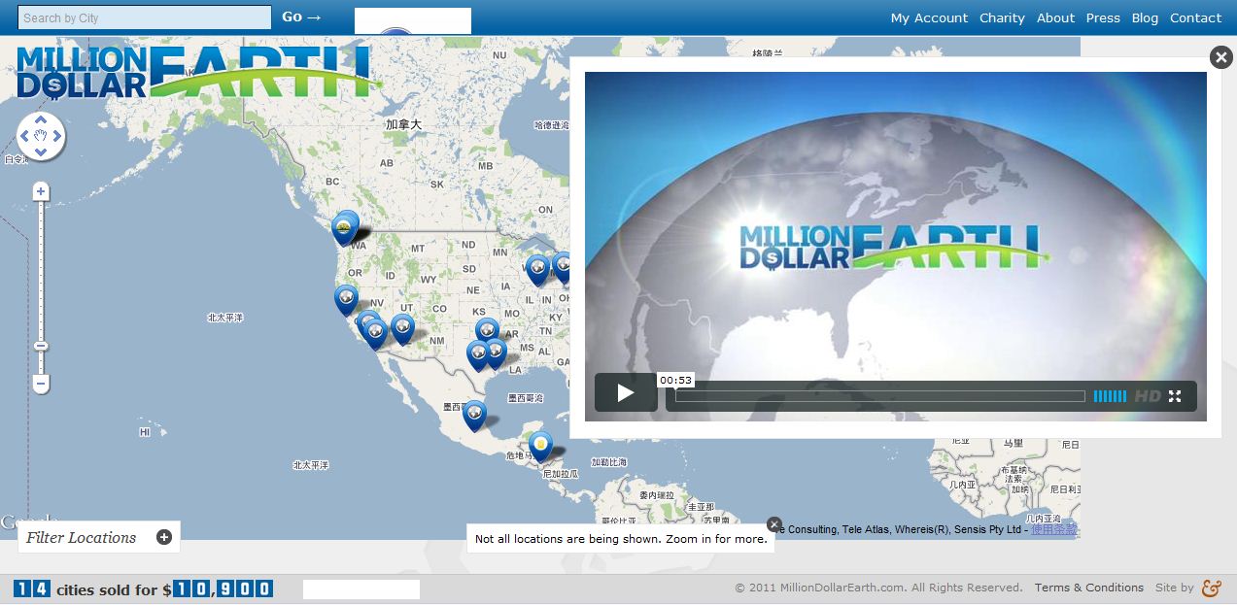The image size is (1237, 605).
Task: Click the hand icon in the pan control
Action: [41, 136]
